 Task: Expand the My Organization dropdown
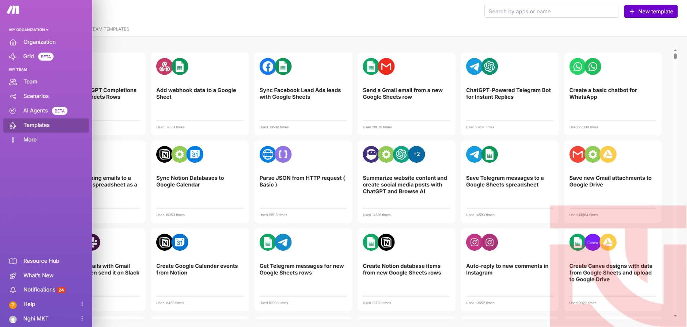point(29,30)
